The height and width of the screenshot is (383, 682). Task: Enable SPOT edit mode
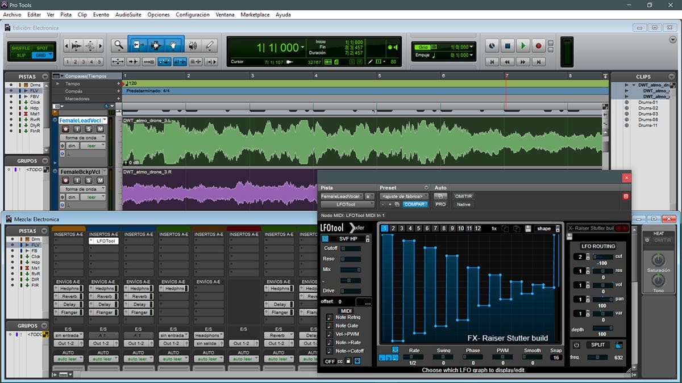[x=41, y=48]
